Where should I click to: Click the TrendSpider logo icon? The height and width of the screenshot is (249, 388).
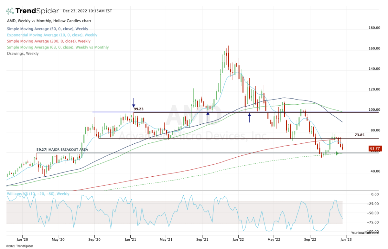(10, 10)
